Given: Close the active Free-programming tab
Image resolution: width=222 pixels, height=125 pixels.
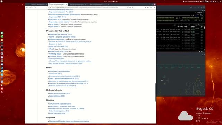Looking at the screenshot, I should coord(66,5).
